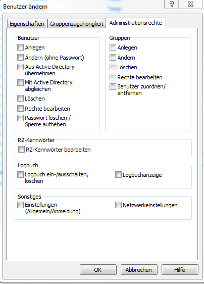This screenshot has height=284, width=204.
Task: Enable Mit Active Directory abgleichen
Action: coord(20,82)
